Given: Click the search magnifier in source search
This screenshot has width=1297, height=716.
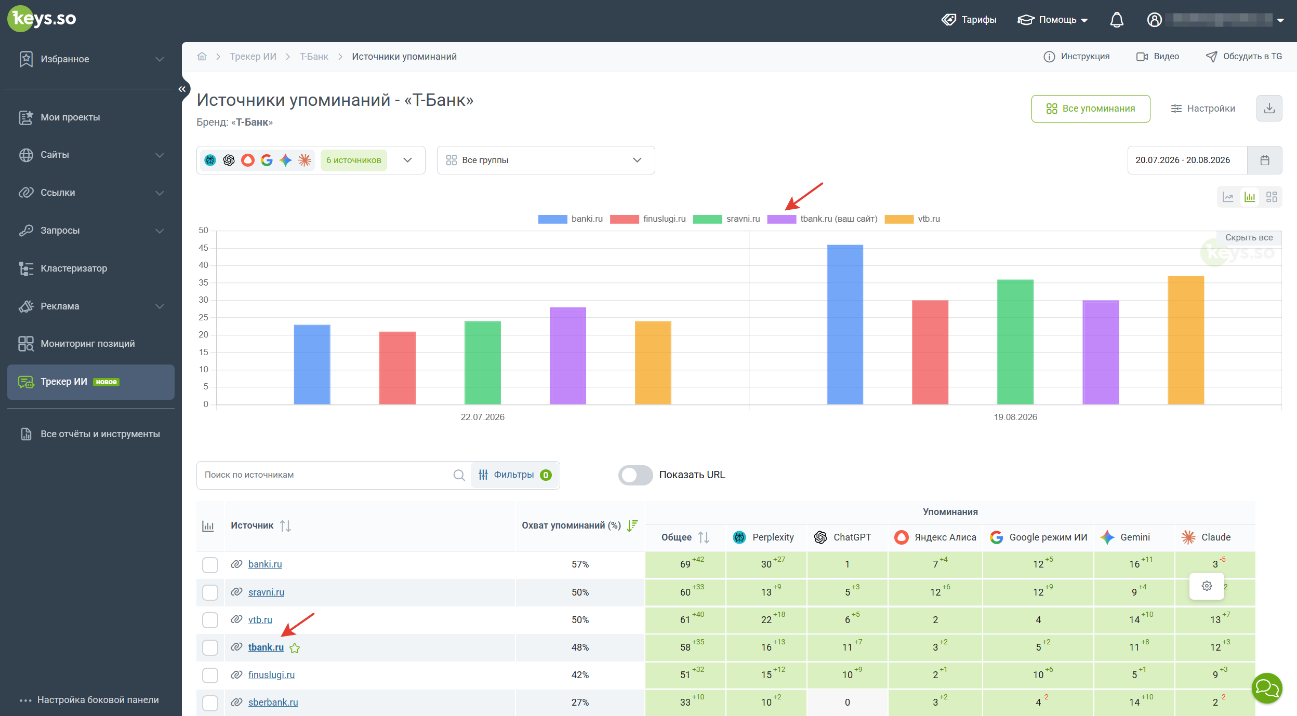Looking at the screenshot, I should tap(459, 475).
